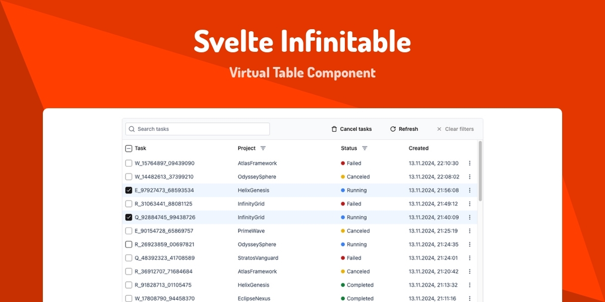The image size is (605, 302).
Task: Uncheck the Q_92884745_99438726 row checkbox
Action: coord(129,217)
